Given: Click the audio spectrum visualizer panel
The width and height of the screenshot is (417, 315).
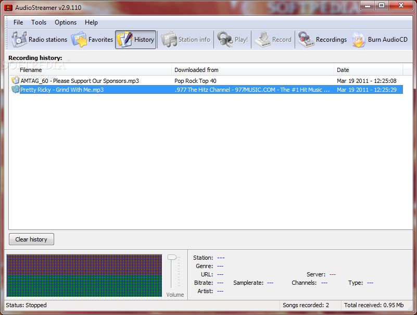Looking at the screenshot, I should pos(84,275).
